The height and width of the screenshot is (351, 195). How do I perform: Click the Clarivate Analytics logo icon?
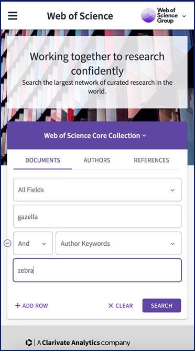click(29, 343)
